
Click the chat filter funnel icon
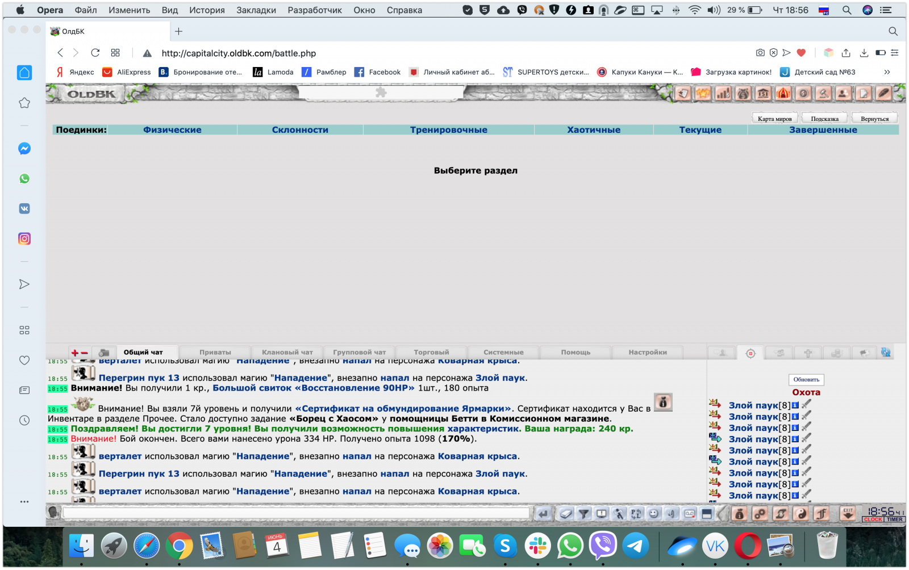coord(583,514)
